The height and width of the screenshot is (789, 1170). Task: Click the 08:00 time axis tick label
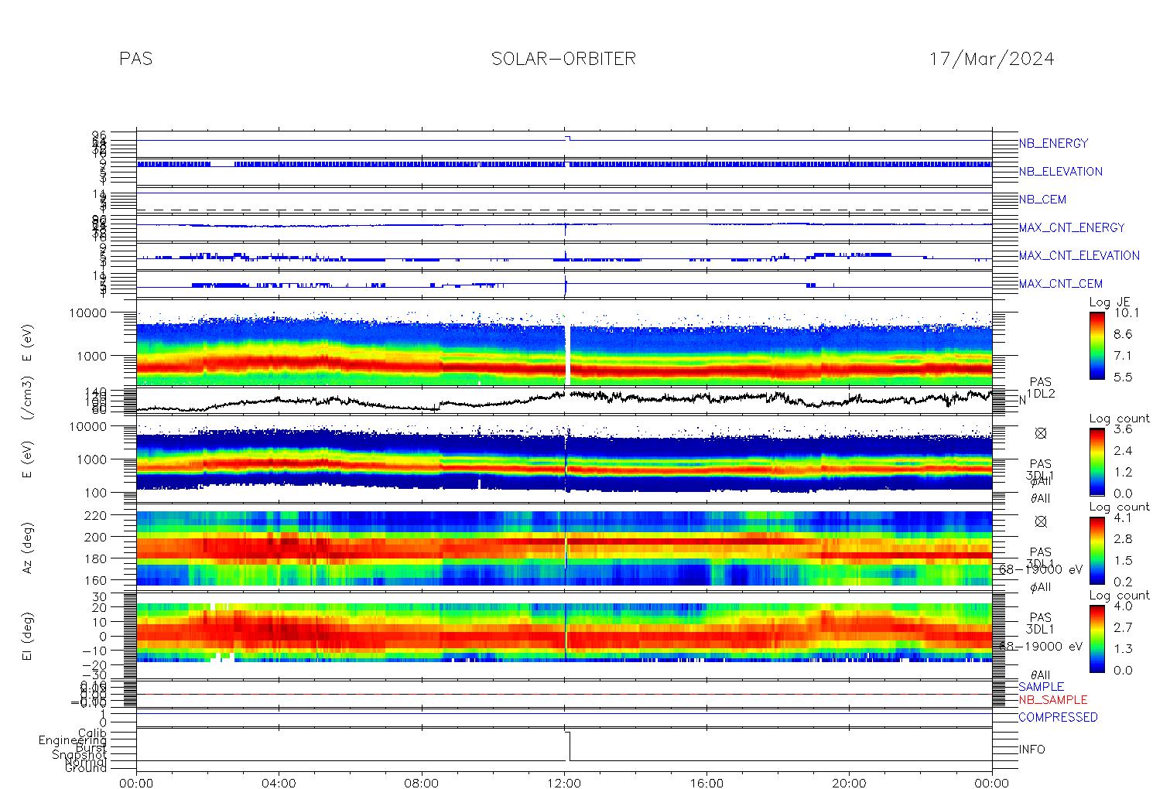pyautogui.click(x=422, y=783)
